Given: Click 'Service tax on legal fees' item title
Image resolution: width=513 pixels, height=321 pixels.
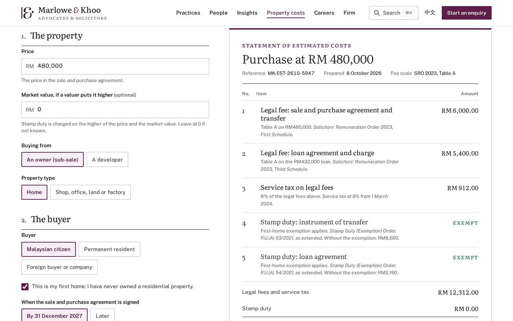Looking at the screenshot, I should (297, 188).
